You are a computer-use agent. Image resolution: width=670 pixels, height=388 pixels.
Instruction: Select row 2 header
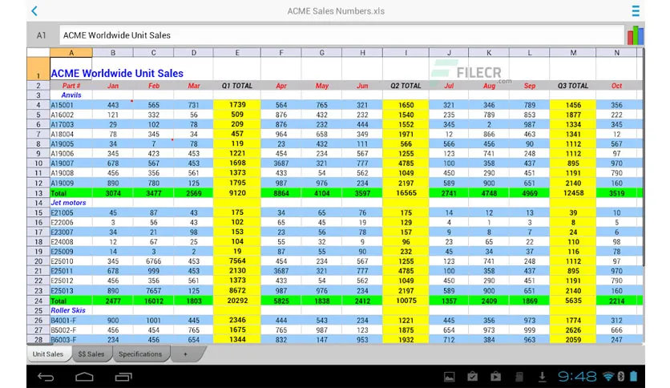(x=38, y=86)
